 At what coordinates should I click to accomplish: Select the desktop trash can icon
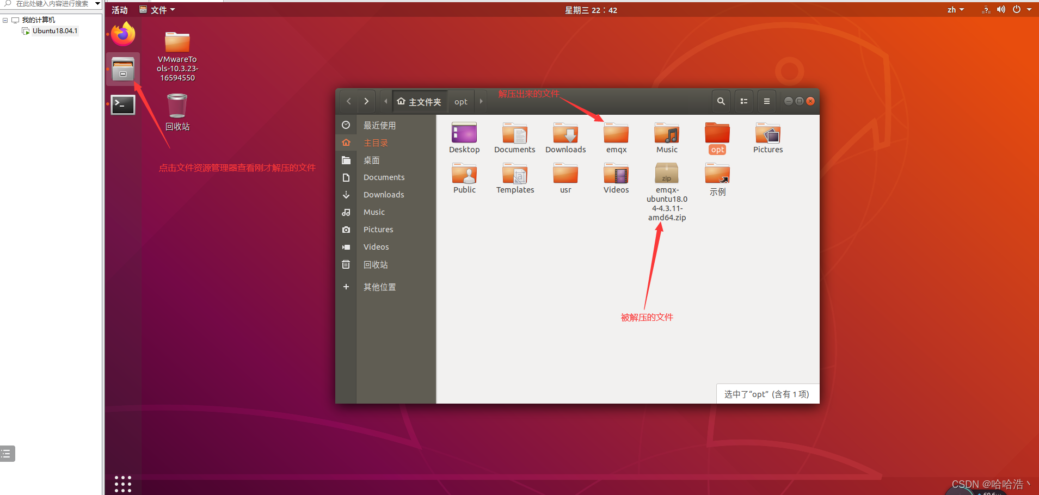pos(177,112)
